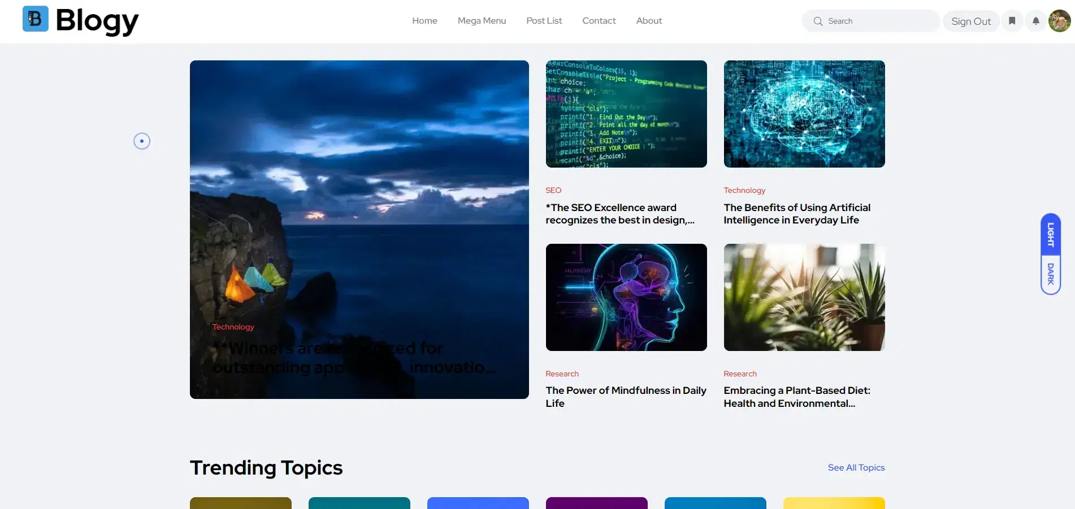Click the Blogy logo icon
Screen dimensions: 1075x509
(x=36, y=19)
